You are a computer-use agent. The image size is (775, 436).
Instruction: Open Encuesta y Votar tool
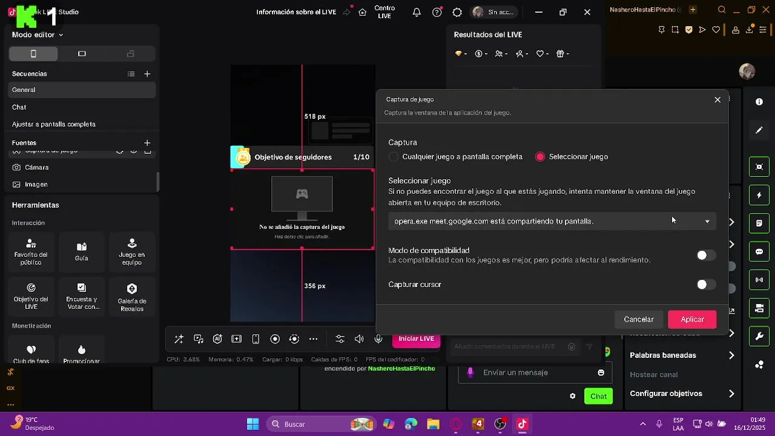(x=82, y=296)
